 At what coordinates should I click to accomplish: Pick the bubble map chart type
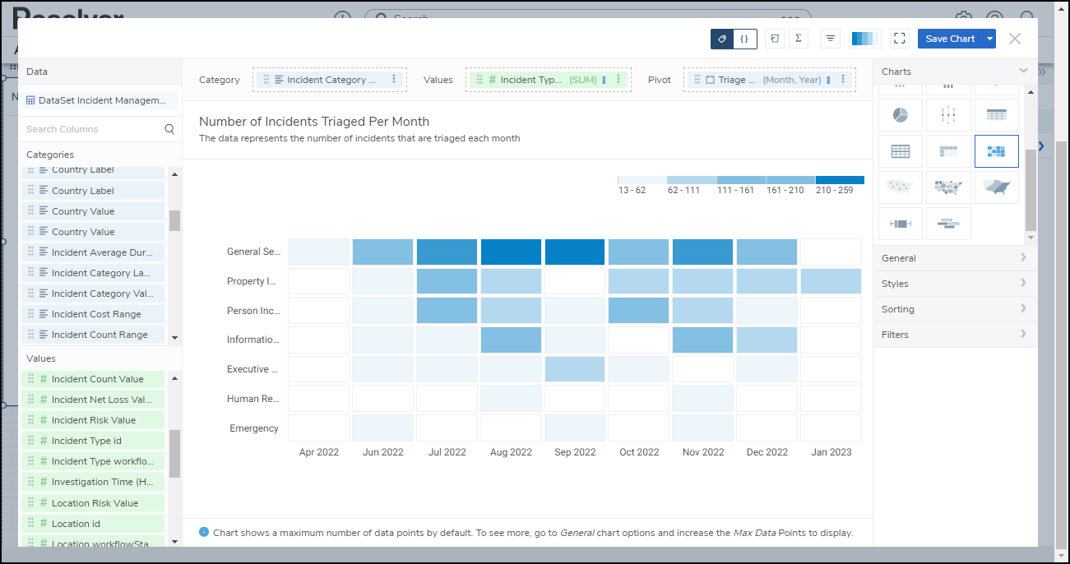948,187
